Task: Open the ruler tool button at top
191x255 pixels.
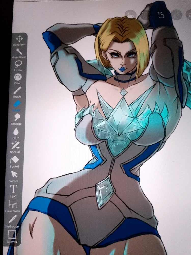Action: tap(176, 15)
